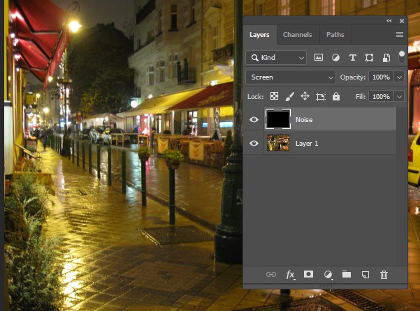The height and width of the screenshot is (311, 420).
Task: Create a new group folder
Action: point(347,274)
